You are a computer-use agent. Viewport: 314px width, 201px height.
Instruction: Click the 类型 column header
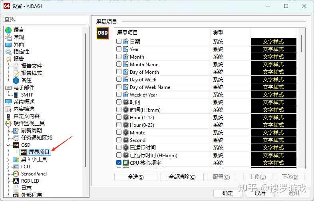230,33
